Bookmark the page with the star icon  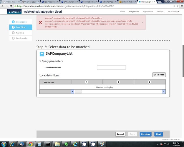point(174,6)
